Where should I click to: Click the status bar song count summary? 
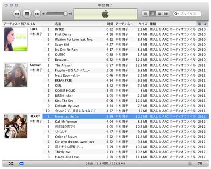pos(105,164)
